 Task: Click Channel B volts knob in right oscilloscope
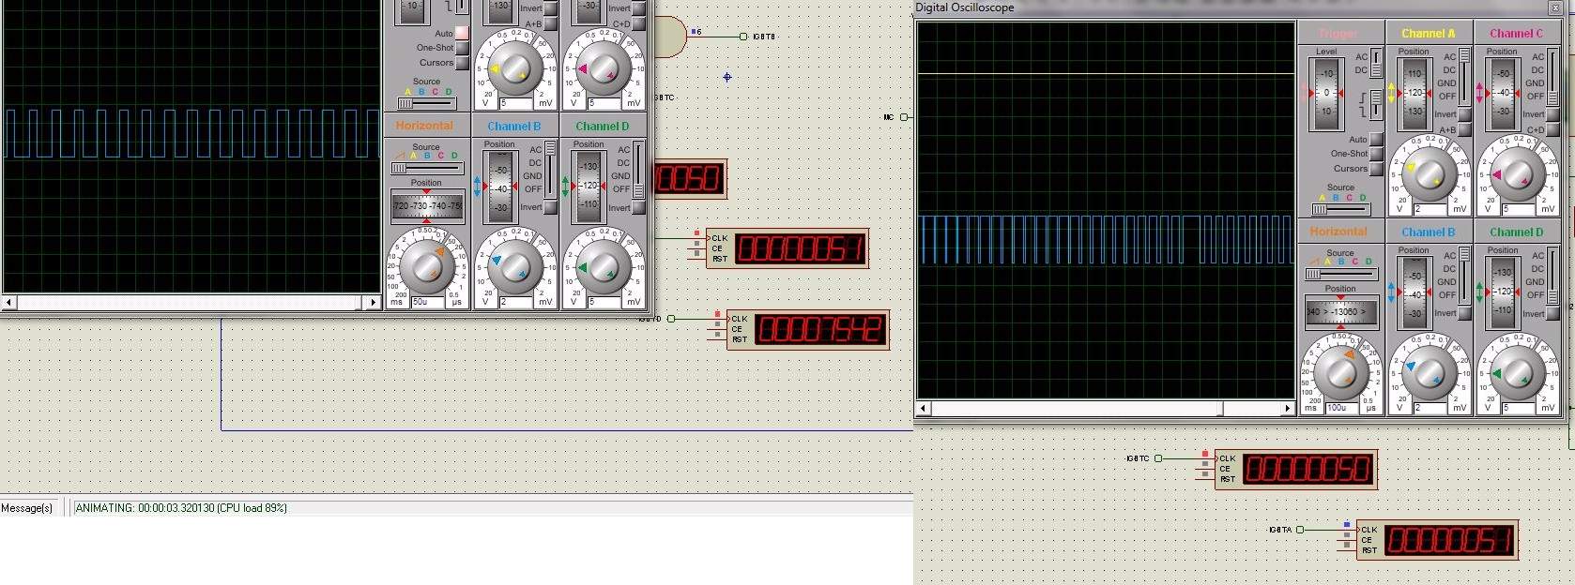pyautogui.click(x=1429, y=372)
